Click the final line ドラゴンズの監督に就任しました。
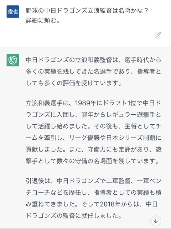 (x=74, y=216)
